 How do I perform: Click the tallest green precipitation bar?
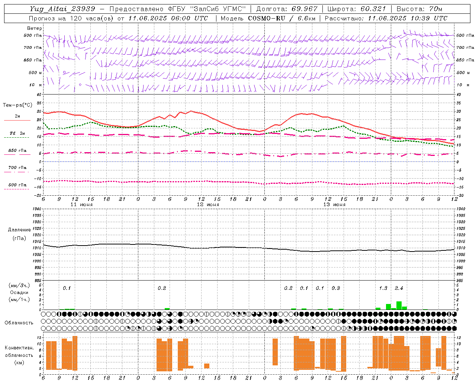pos(399,305)
